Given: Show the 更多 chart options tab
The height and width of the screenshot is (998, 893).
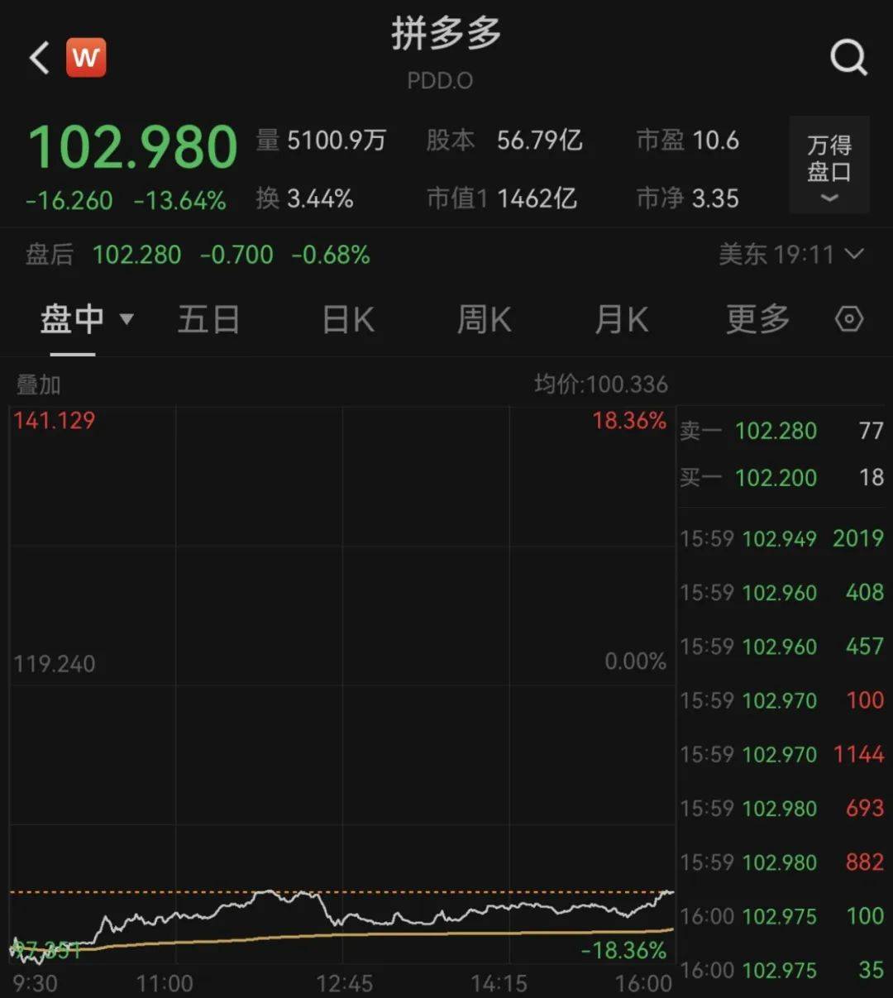Looking at the screenshot, I should point(757,319).
